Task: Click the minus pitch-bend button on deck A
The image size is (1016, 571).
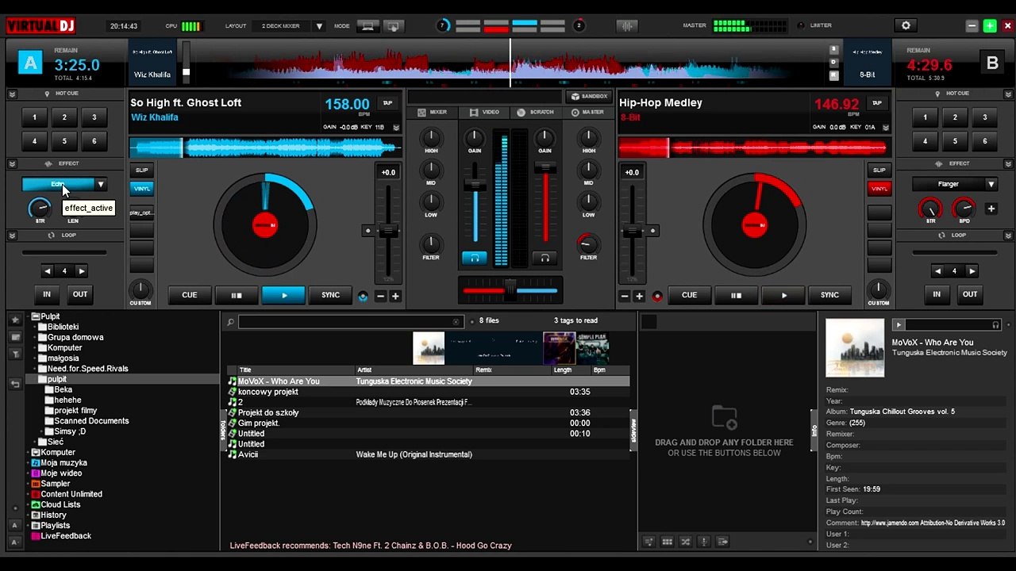Action: click(380, 296)
